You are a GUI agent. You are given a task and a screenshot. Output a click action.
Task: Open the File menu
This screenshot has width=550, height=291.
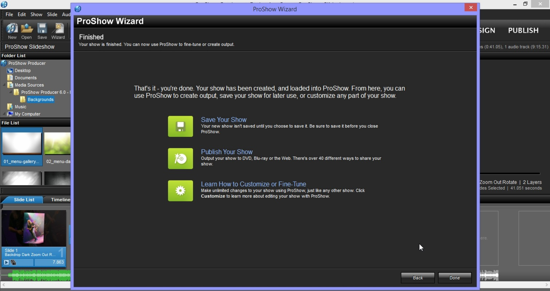point(9,14)
